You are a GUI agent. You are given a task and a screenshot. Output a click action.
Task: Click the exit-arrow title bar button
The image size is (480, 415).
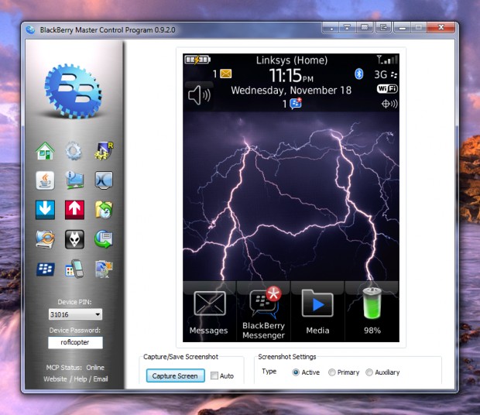point(383,28)
